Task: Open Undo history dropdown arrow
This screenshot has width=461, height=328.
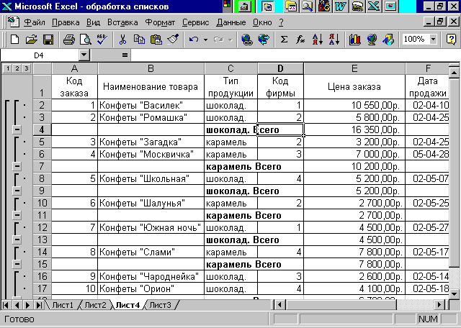Action: 205,39
